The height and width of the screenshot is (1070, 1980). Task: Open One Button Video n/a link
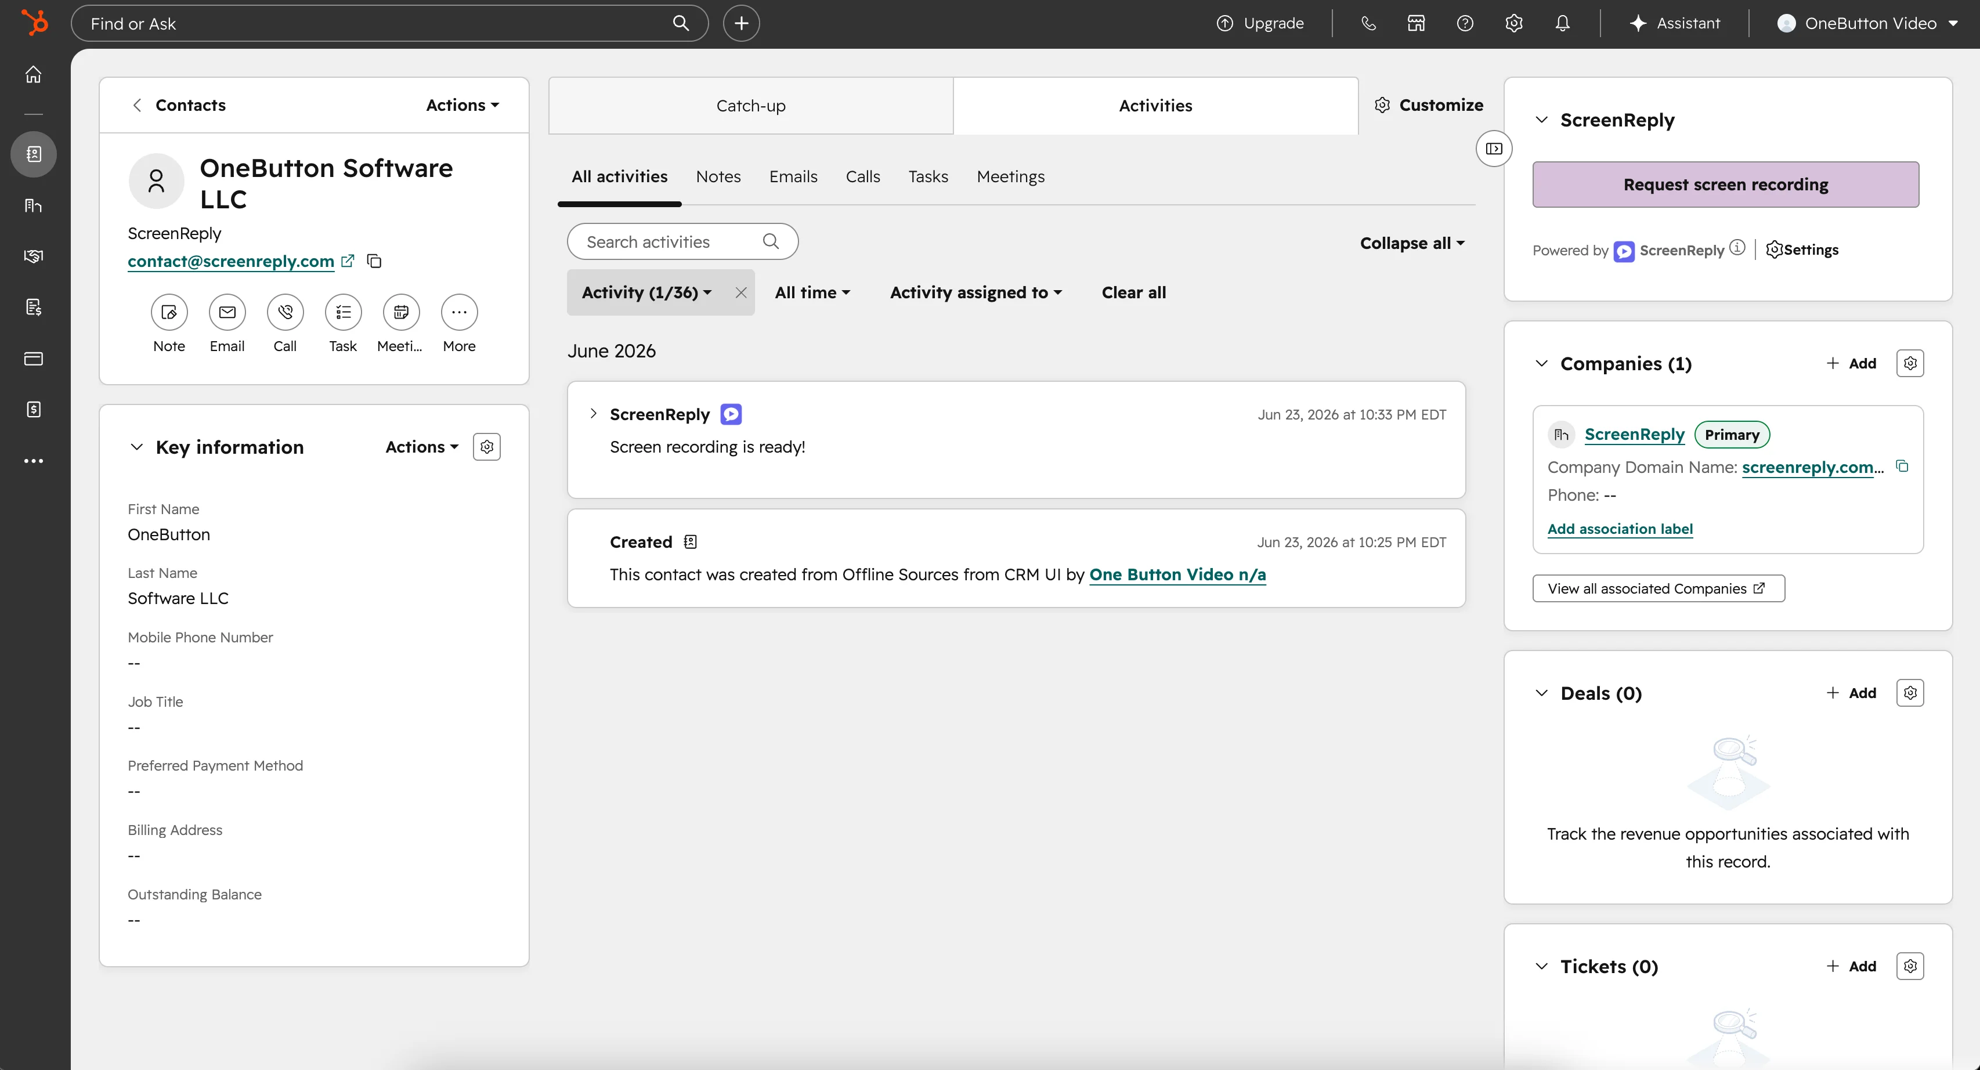coord(1177,574)
